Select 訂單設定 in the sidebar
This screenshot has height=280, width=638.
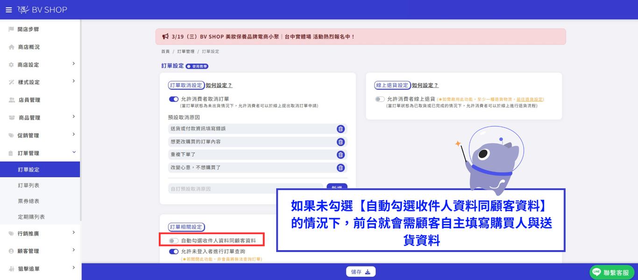(40, 169)
